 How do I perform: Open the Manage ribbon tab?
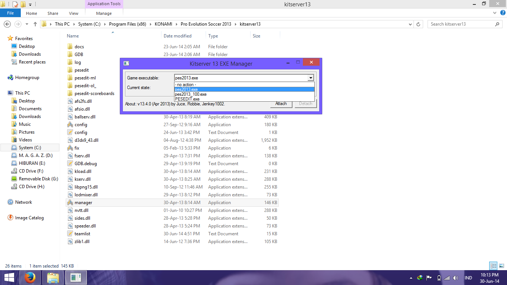coord(104,13)
